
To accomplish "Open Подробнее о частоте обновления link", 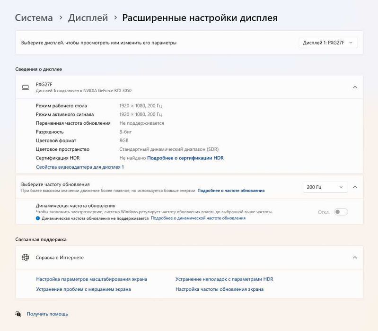I will [x=231, y=191].
